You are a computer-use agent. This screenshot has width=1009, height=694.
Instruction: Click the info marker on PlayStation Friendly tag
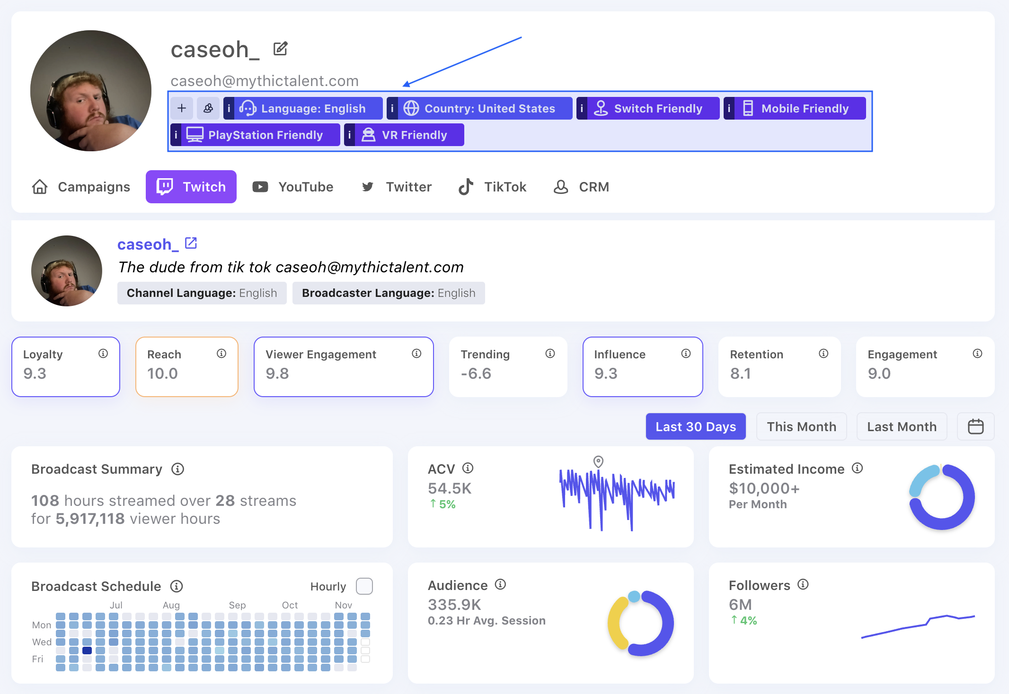pyautogui.click(x=176, y=135)
